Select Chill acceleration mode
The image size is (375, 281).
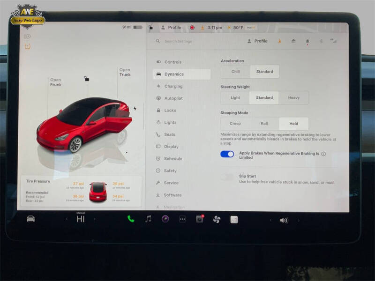235,71
